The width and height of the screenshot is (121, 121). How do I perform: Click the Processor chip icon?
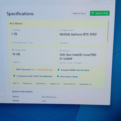click(x=61, y=50)
